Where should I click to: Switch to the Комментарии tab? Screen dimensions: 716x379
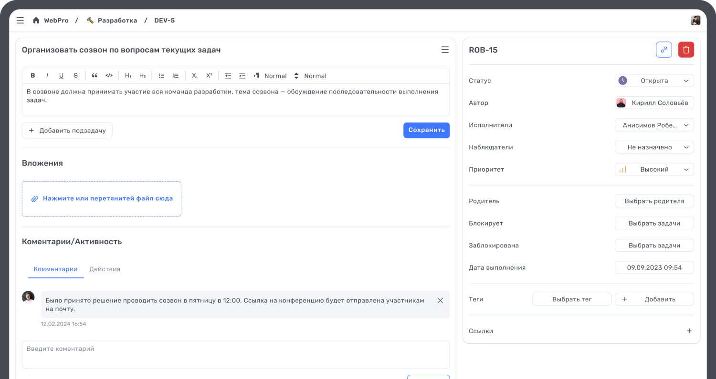55,269
